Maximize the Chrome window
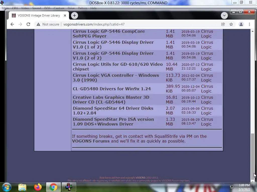The width and height of the screenshot is (257, 192). (x=240, y=12)
